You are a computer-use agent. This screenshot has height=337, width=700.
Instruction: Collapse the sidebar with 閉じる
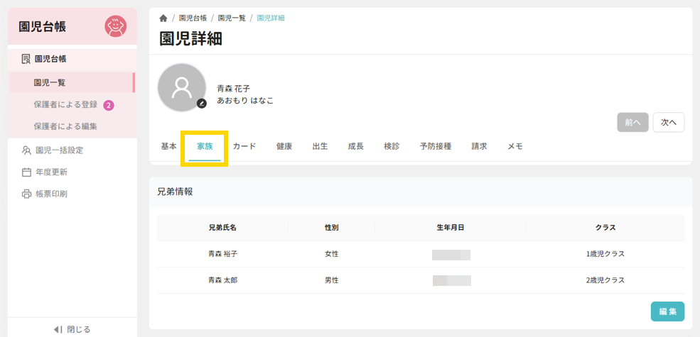[72, 329]
